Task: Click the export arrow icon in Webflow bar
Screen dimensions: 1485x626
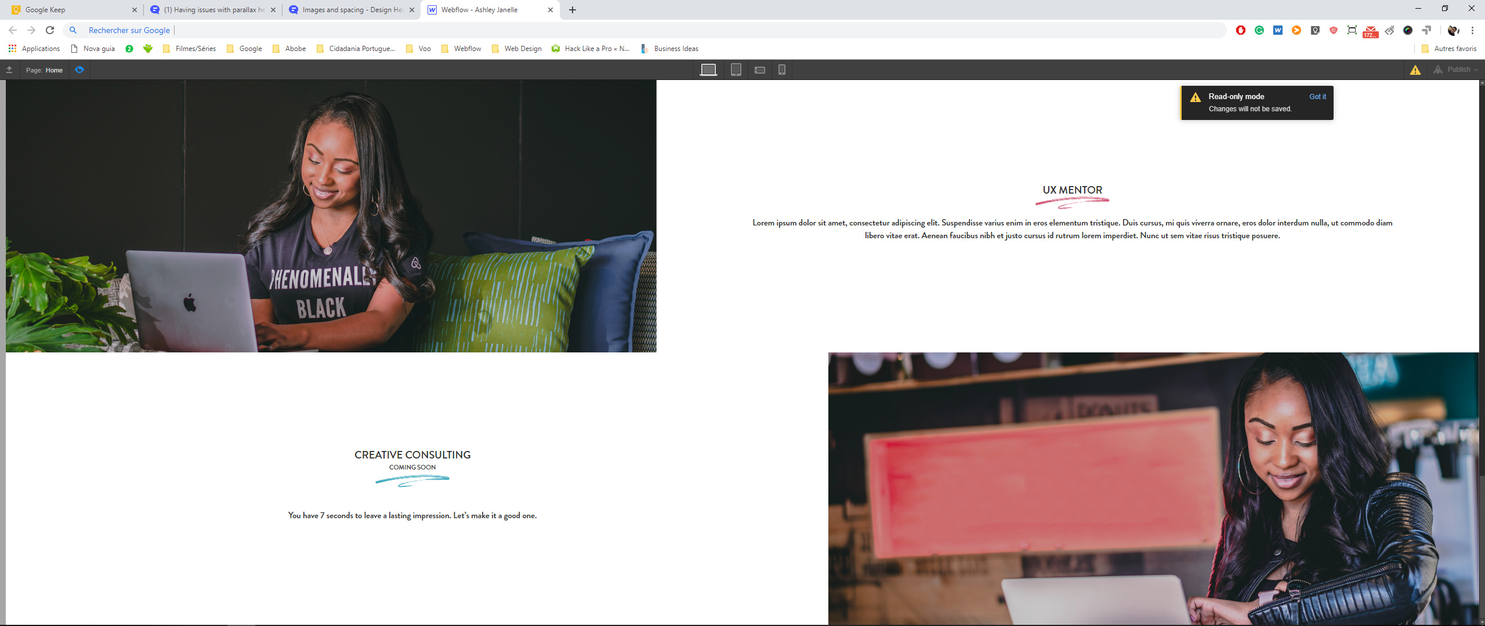Action: click(9, 70)
